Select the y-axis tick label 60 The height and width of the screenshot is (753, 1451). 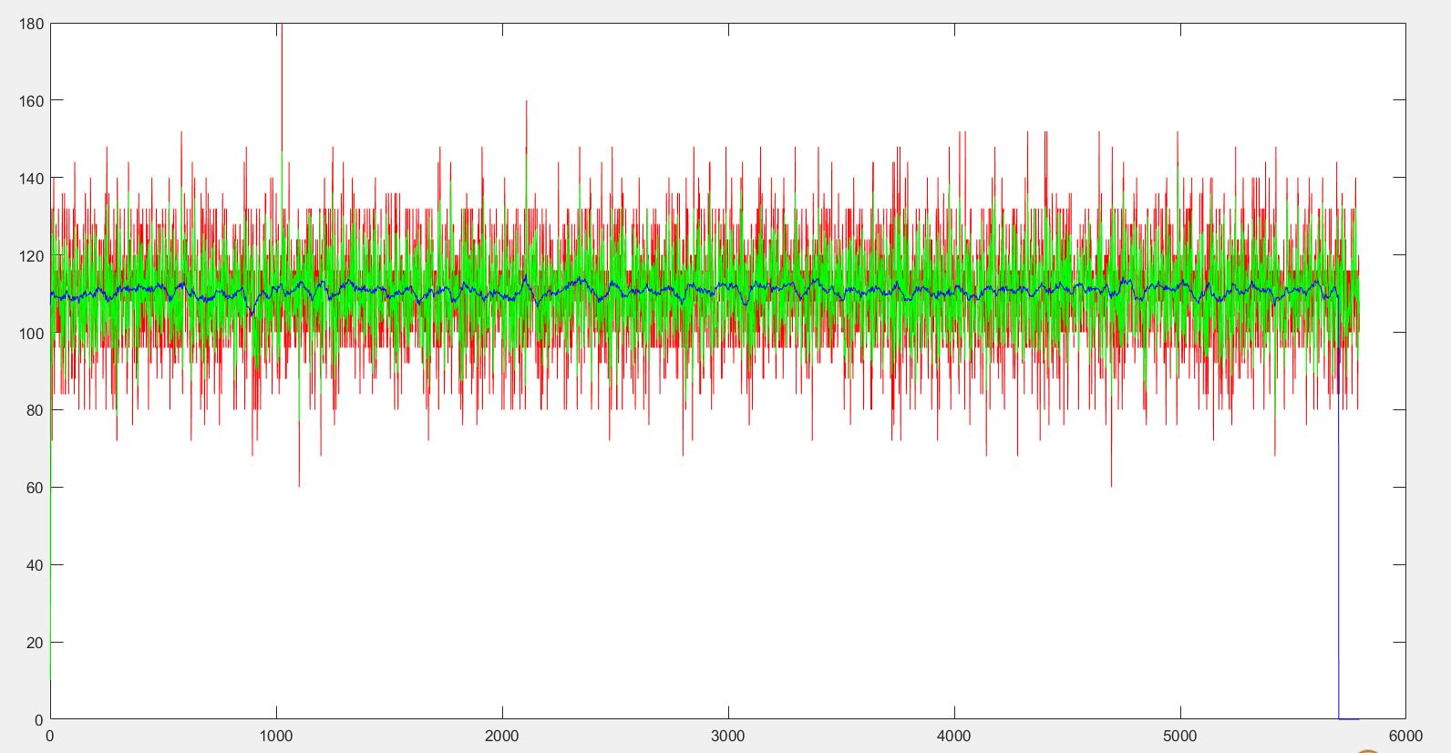[x=35, y=489]
